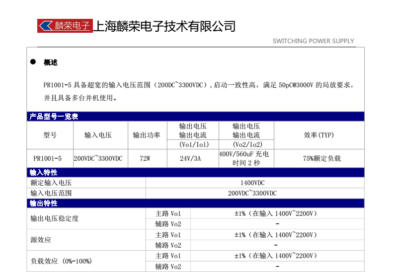Click the 输入特性 section bar
The width and height of the screenshot is (394, 272).
tap(195, 172)
